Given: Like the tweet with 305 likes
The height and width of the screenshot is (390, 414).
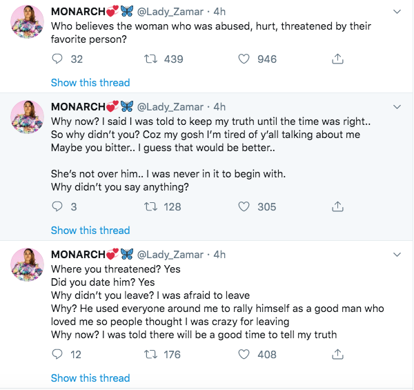Looking at the screenshot, I should pos(244,206).
